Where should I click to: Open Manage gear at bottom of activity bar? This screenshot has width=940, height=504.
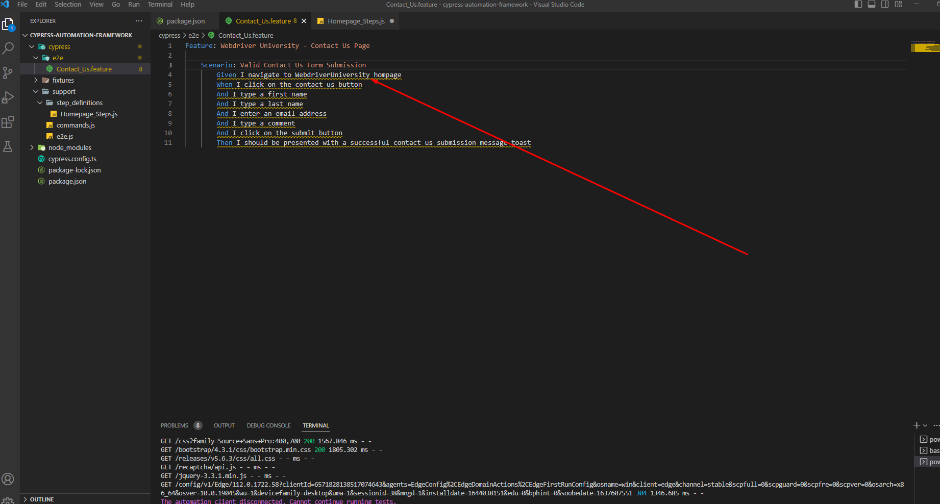[x=8, y=500]
